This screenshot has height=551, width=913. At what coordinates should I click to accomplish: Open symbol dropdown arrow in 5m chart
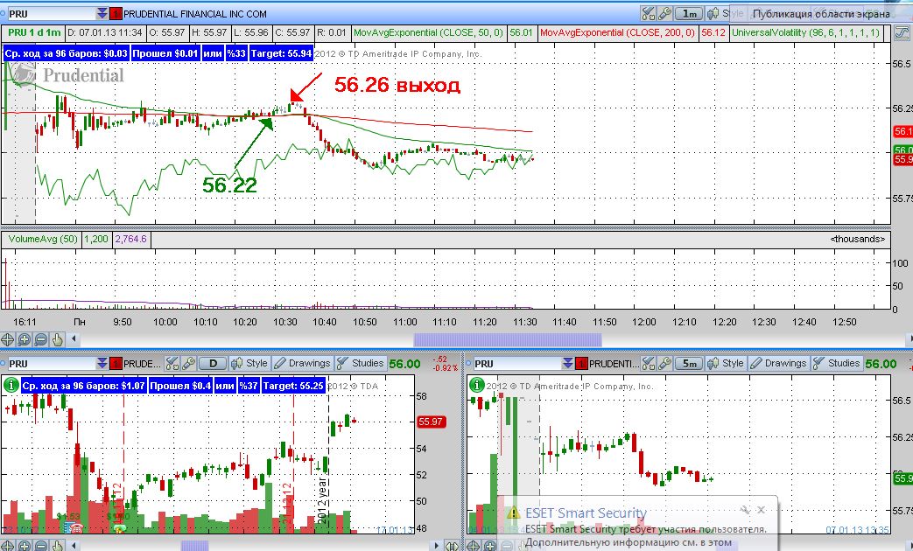pos(568,364)
